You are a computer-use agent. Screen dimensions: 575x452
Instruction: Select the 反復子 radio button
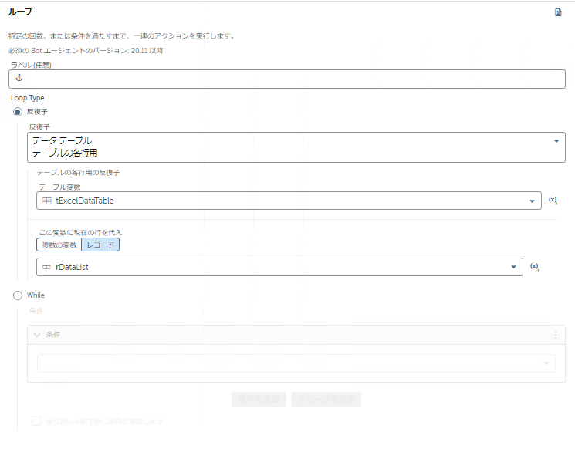(18, 112)
